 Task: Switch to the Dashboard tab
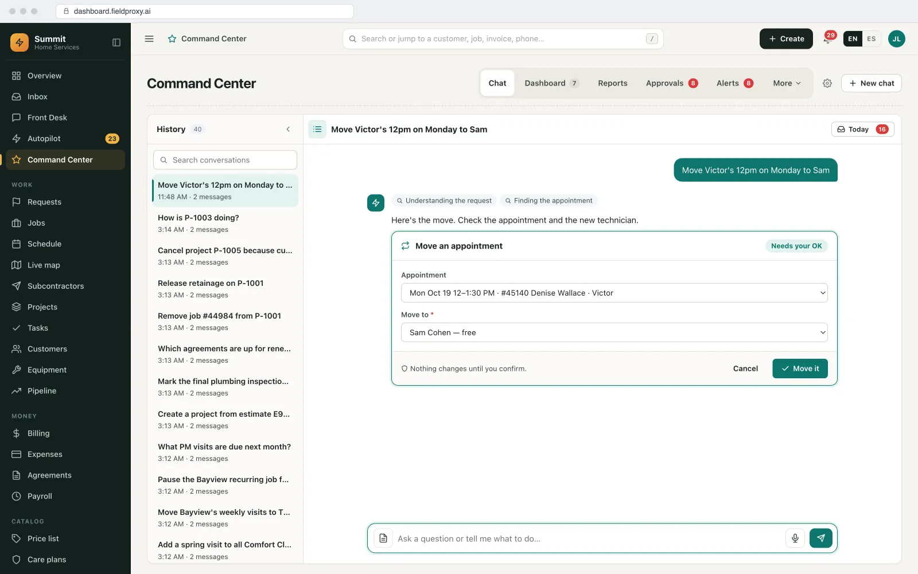pos(551,83)
